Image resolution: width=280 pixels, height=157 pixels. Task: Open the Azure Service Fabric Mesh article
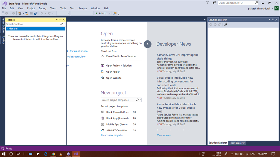tap(176, 108)
